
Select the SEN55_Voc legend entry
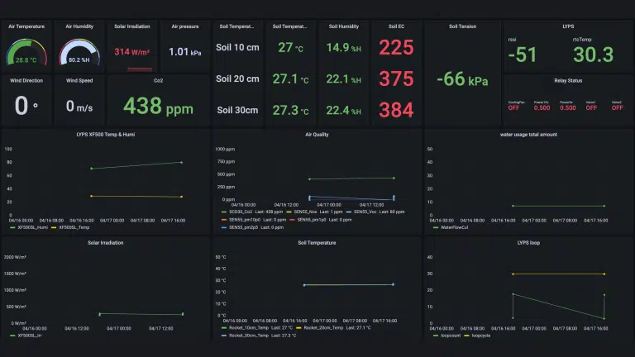365,212
